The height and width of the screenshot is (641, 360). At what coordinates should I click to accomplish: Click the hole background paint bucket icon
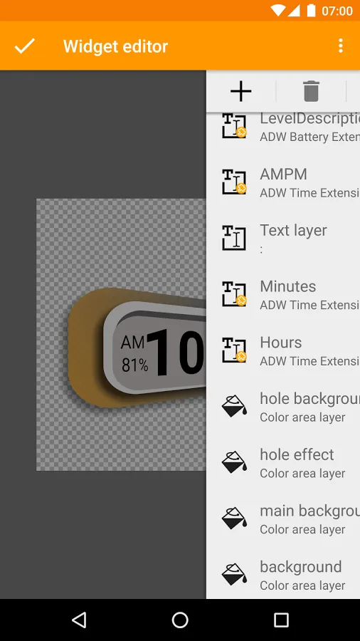tap(234, 406)
